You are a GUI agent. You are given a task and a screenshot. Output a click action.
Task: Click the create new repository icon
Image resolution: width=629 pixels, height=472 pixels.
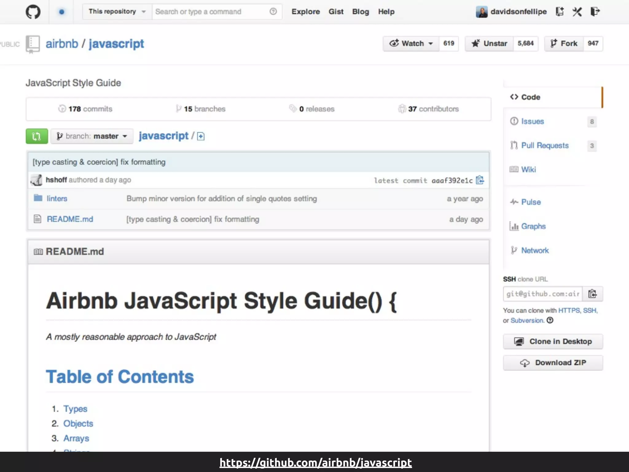click(560, 12)
